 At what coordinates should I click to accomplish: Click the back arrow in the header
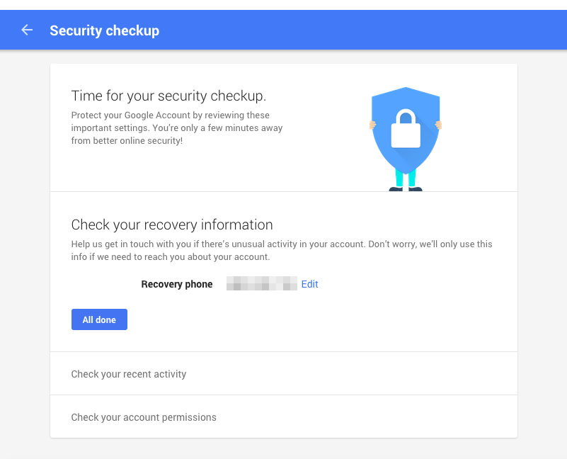pos(27,30)
